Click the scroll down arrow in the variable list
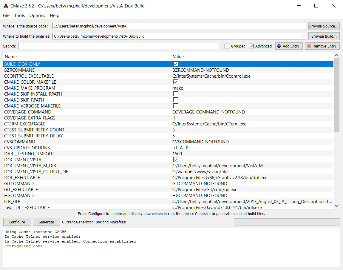Image resolution: width=343 pixels, height=270 pixels. tap(336, 206)
